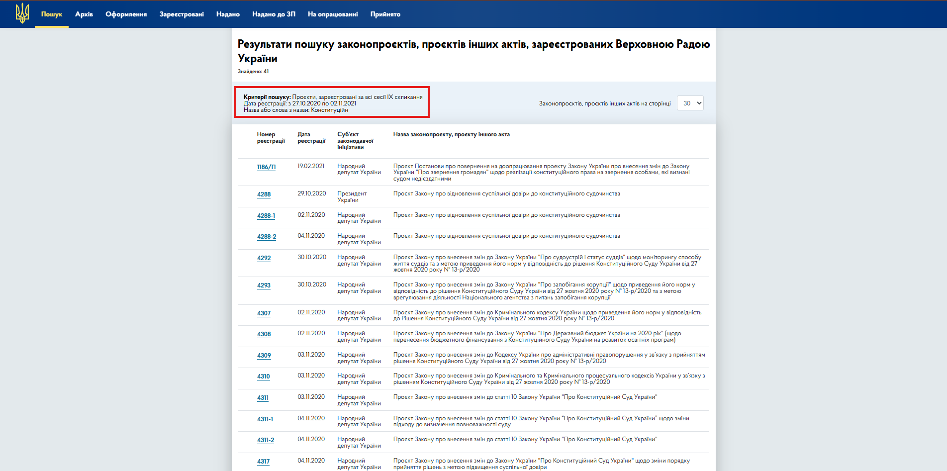Screen dimensions: 947x471
Task: Open bill 1186/П link
Action: (266, 167)
